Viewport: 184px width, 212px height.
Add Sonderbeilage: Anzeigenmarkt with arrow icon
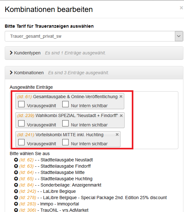click(16, 185)
